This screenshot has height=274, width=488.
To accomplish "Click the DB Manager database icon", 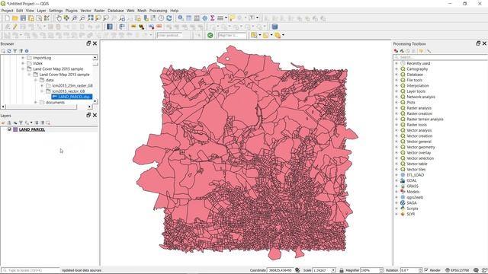I will pos(274,27).
